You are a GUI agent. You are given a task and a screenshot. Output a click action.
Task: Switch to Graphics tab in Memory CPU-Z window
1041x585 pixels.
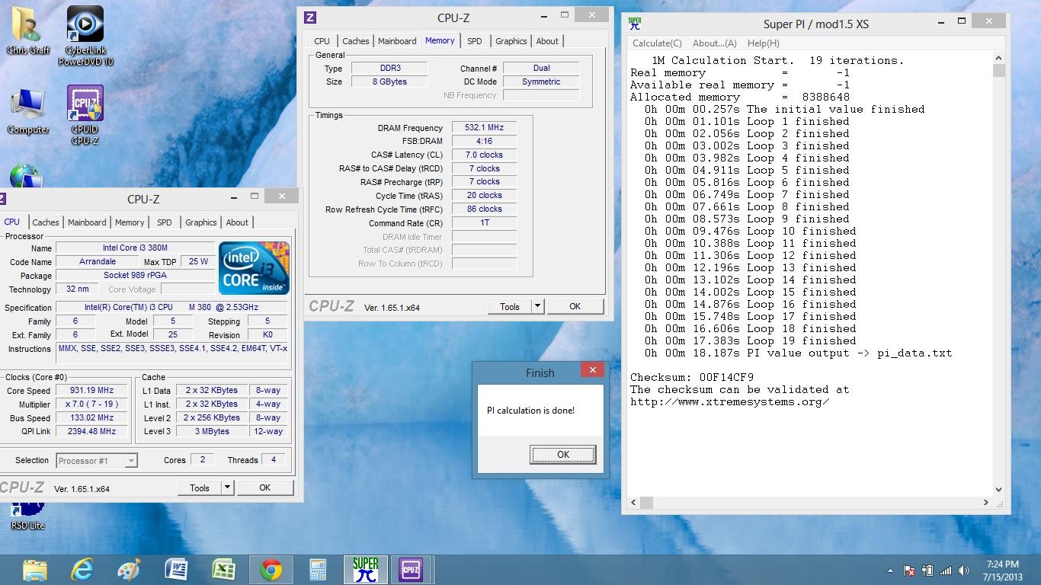pyautogui.click(x=511, y=41)
